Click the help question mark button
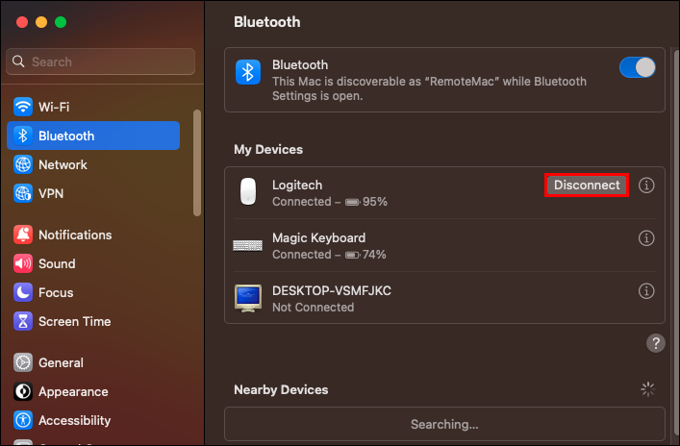 [656, 343]
